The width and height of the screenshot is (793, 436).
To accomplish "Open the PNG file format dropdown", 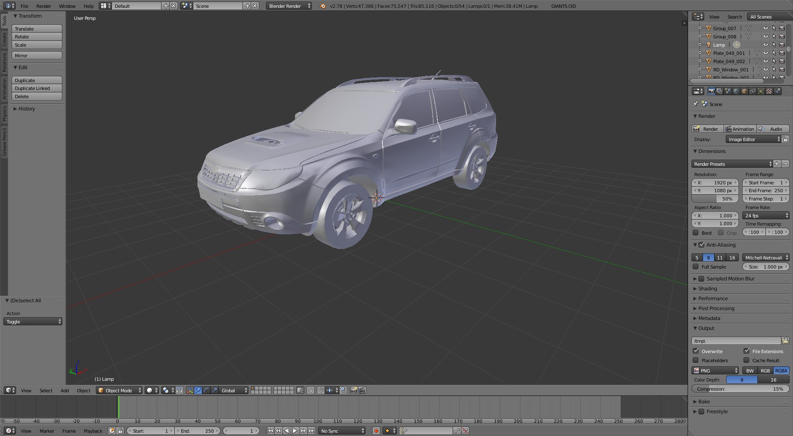I will pos(715,370).
